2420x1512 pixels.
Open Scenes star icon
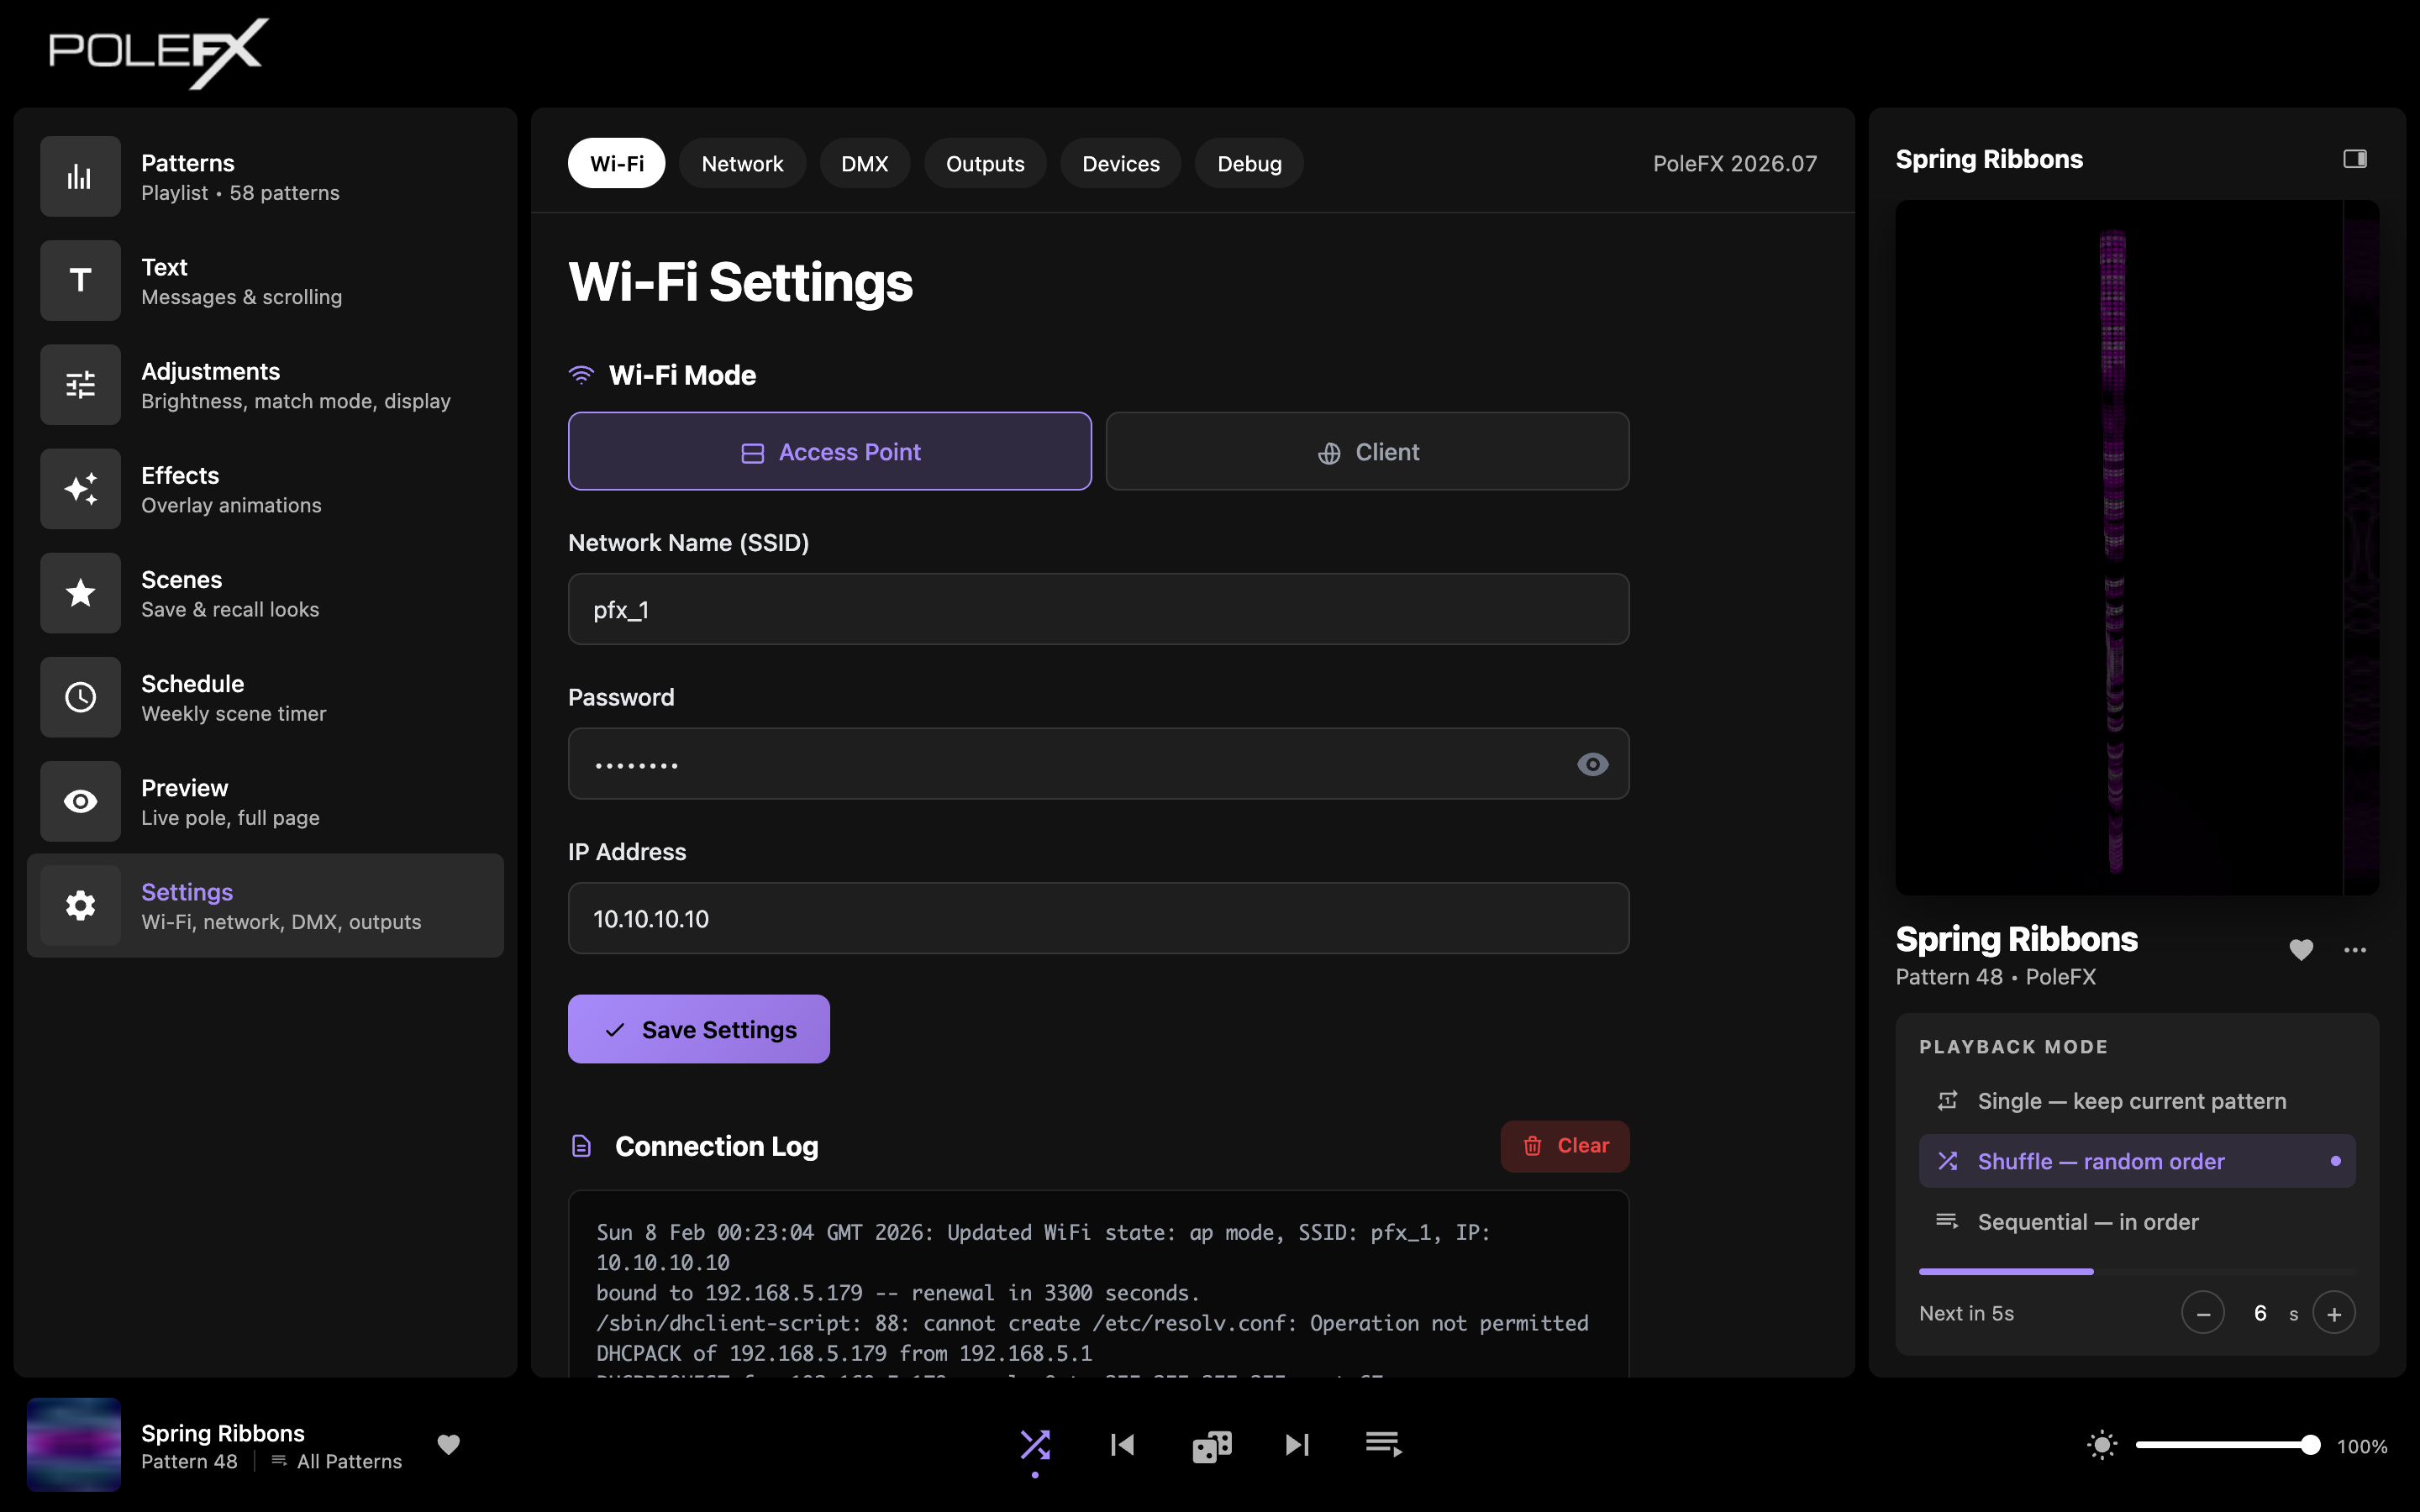(x=80, y=593)
